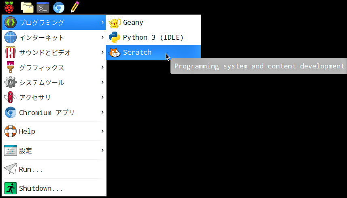The image size is (347, 198).
Task: Expand the グラフィックス submenu arrow
Action: tap(102, 68)
